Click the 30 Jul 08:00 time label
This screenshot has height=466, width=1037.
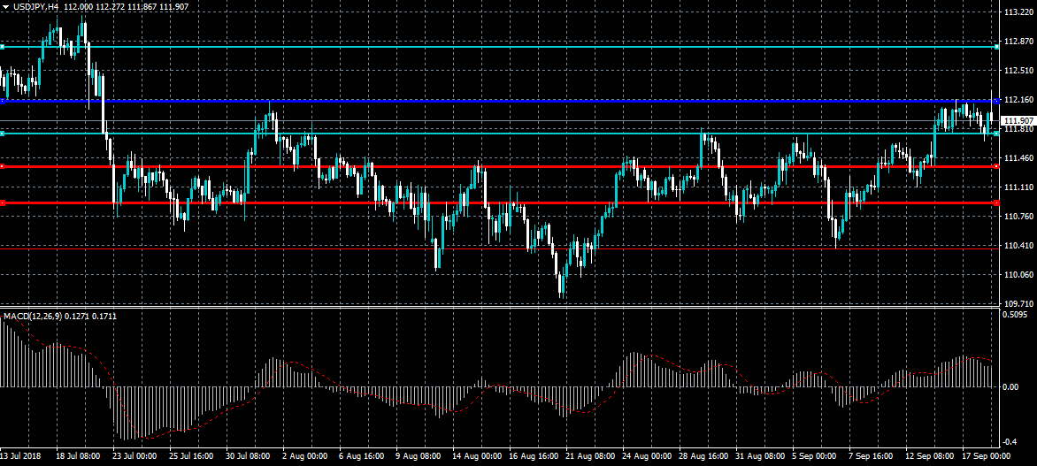(248, 457)
